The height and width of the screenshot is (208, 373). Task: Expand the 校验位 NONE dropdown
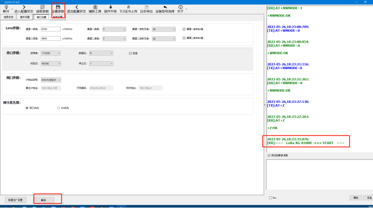(50, 64)
